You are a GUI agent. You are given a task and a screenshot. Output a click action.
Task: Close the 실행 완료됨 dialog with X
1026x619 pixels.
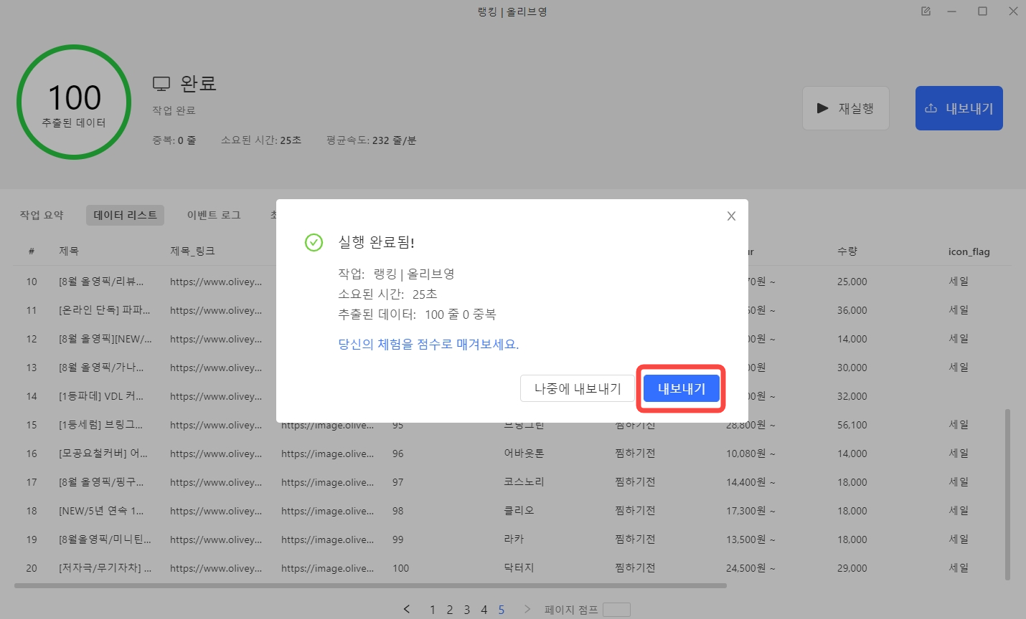731,216
